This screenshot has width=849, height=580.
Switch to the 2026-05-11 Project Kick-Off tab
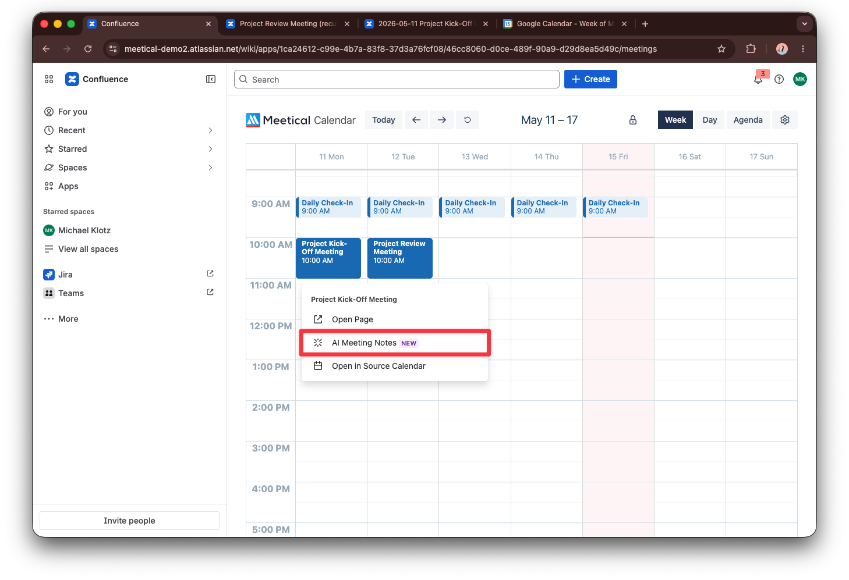[426, 24]
